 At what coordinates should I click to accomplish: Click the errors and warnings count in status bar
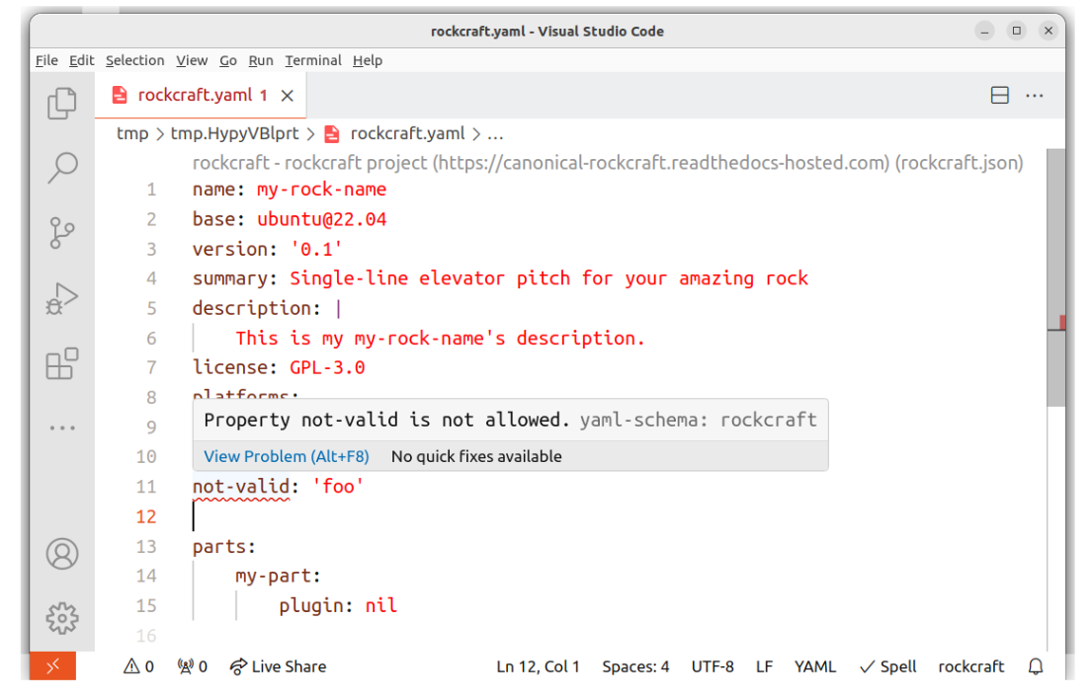click(x=138, y=666)
